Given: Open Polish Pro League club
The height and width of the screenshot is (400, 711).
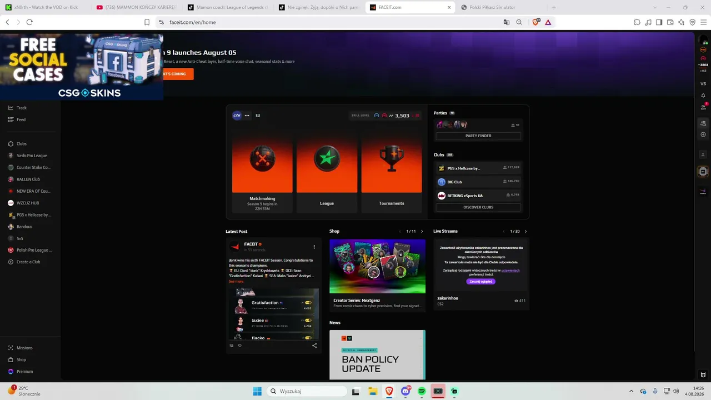Looking at the screenshot, I should pos(29,250).
